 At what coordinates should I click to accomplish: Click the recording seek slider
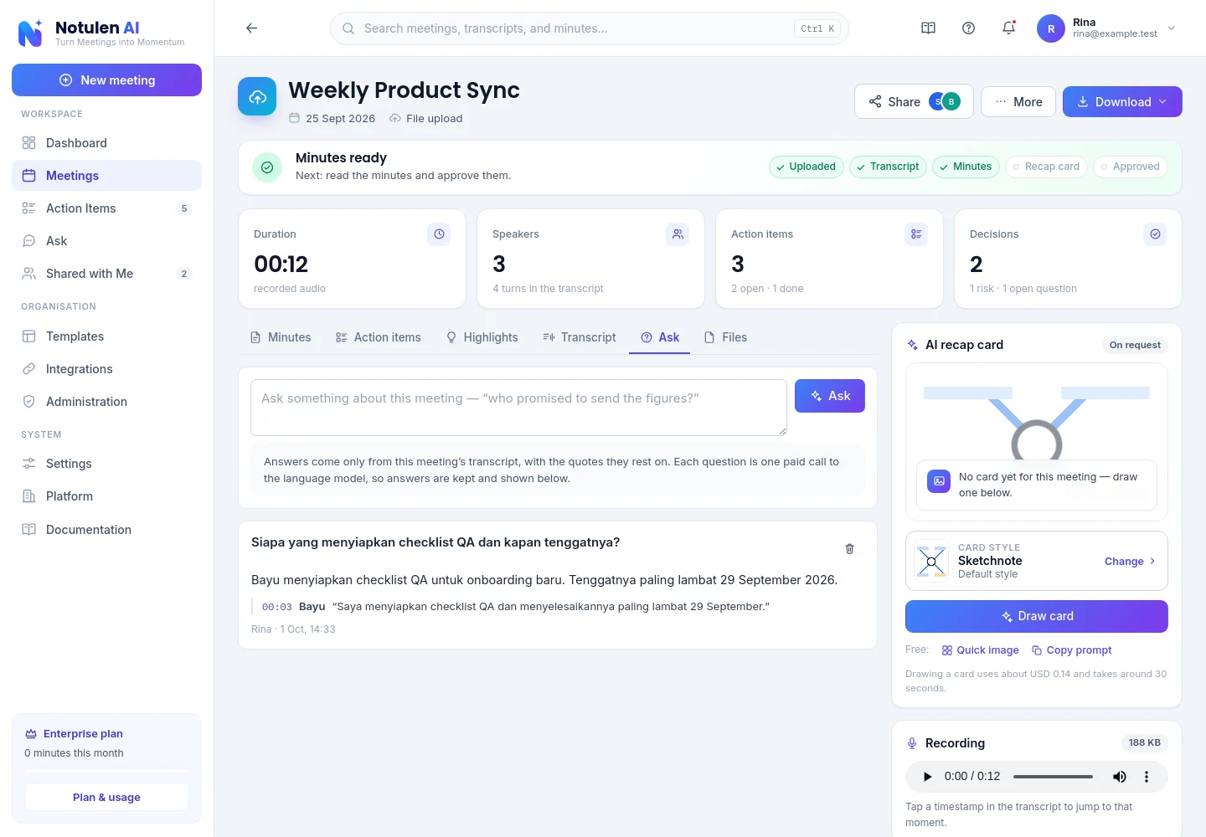tap(1053, 777)
